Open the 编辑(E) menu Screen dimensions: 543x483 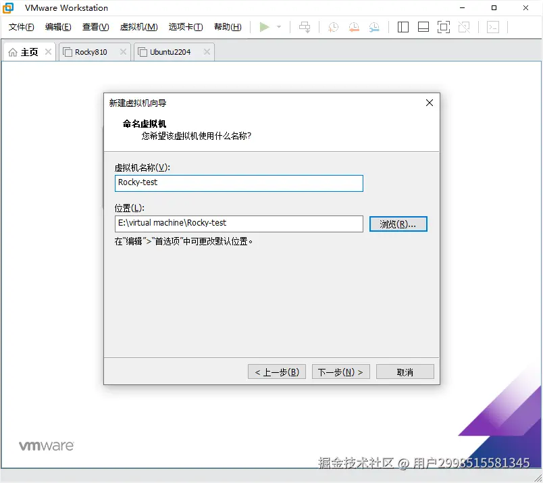pyautogui.click(x=58, y=26)
